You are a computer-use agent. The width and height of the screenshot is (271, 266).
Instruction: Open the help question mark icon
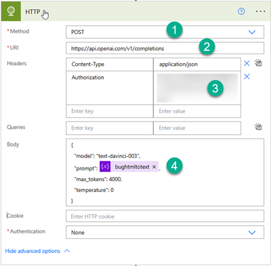click(241, 11)
